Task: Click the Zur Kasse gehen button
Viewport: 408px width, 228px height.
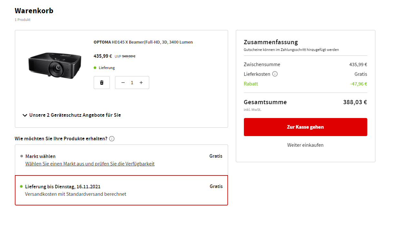Action: click(305, 127)
